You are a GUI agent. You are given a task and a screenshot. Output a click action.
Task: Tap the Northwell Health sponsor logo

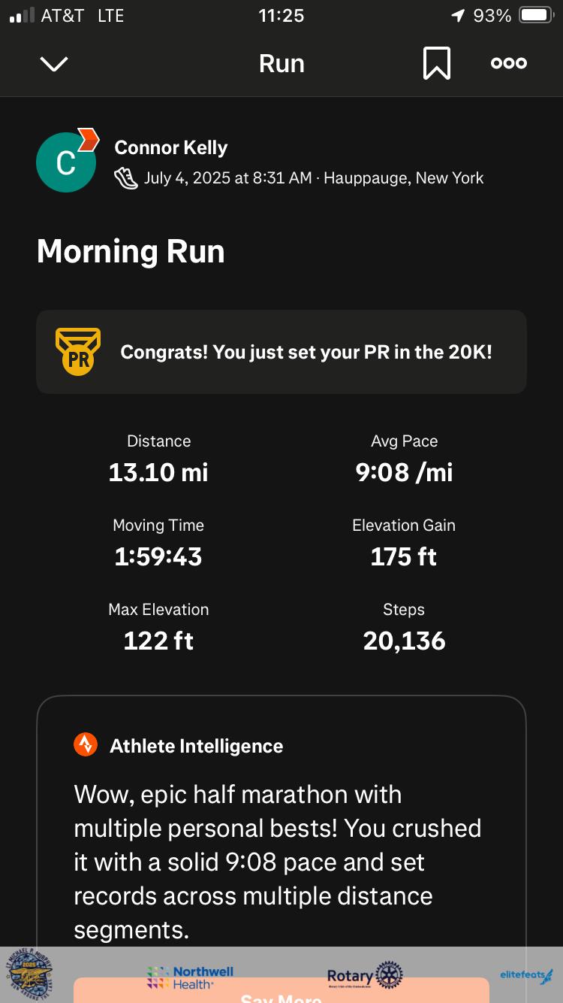[191, 977]
